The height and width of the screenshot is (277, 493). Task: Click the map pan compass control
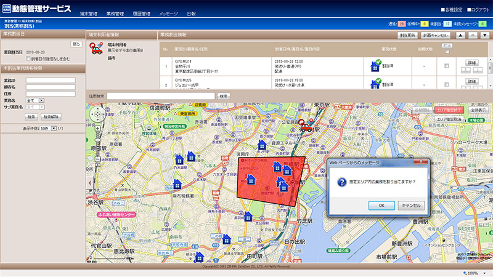point(97,114)
